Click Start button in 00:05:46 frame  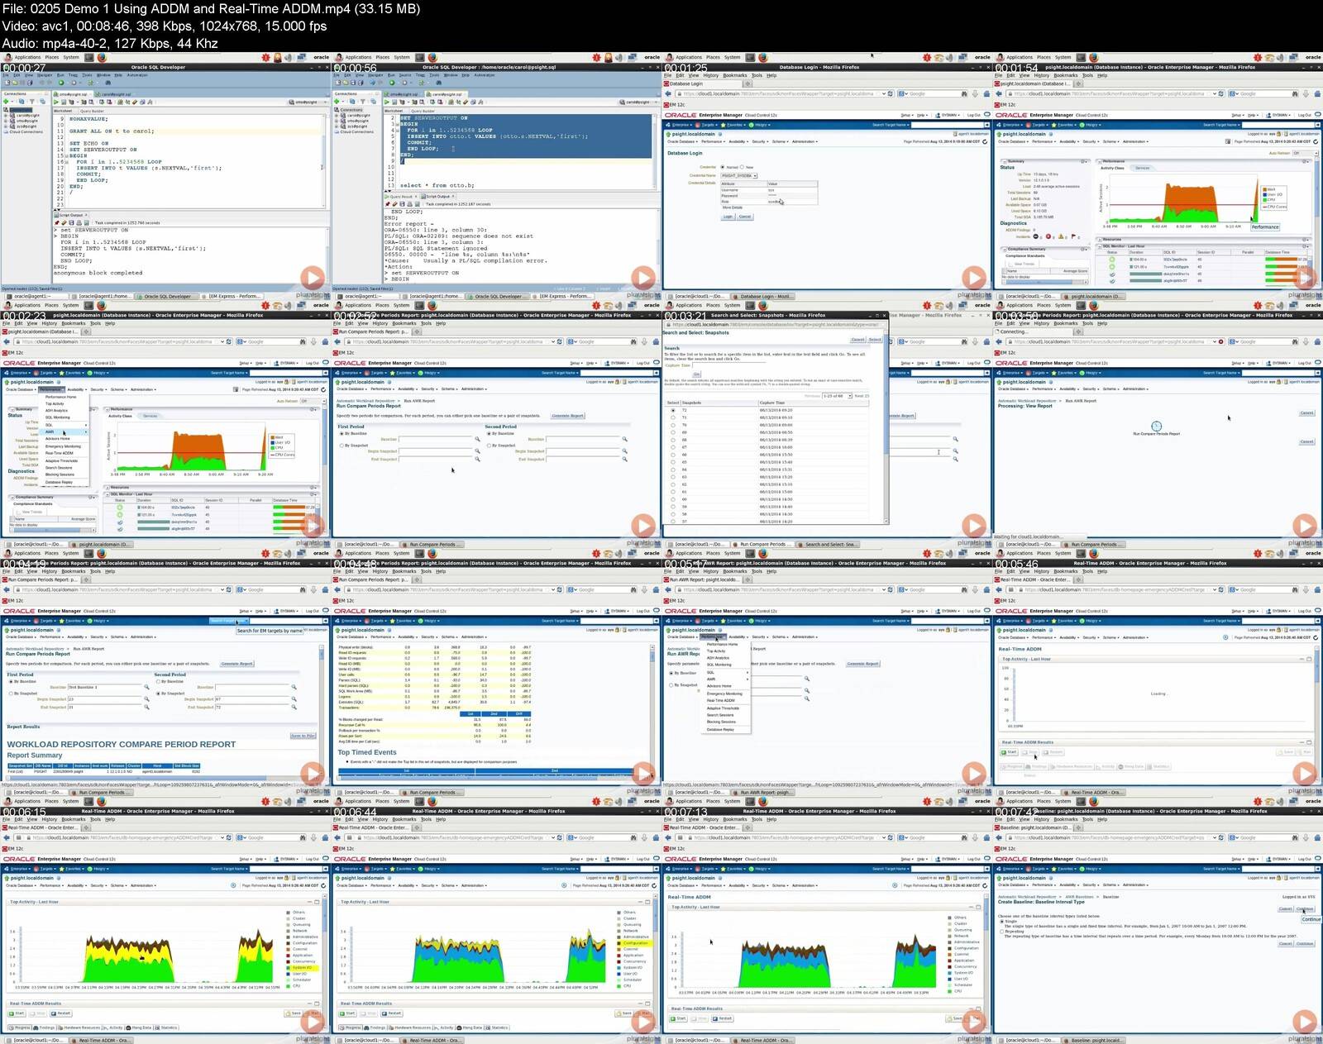pos(1010,752)
